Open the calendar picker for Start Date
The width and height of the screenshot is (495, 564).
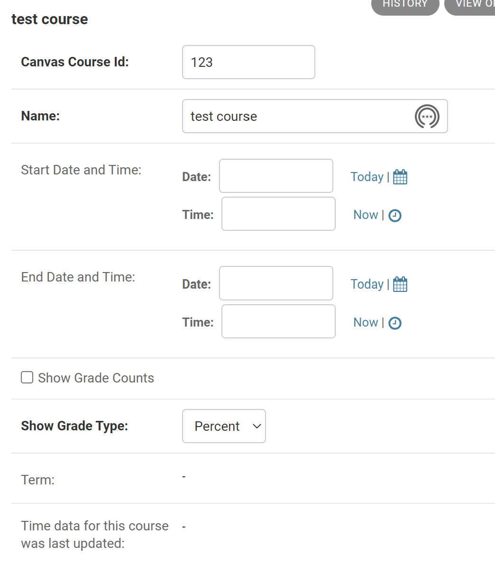(x=400, y=176)
